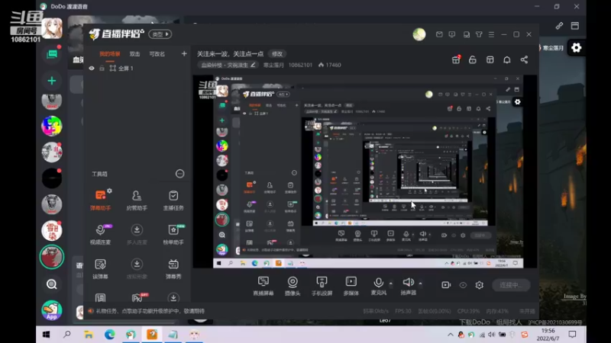Open settings gear on the 弹幕助手 icon
The height and width of the screenshot is (343, 611).
coord(109,191)
